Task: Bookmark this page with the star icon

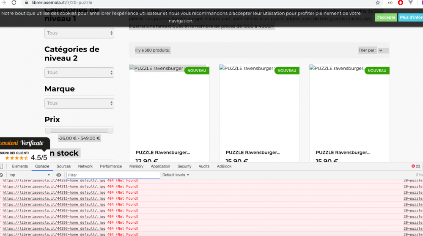Action: click(x=378, y=3)
